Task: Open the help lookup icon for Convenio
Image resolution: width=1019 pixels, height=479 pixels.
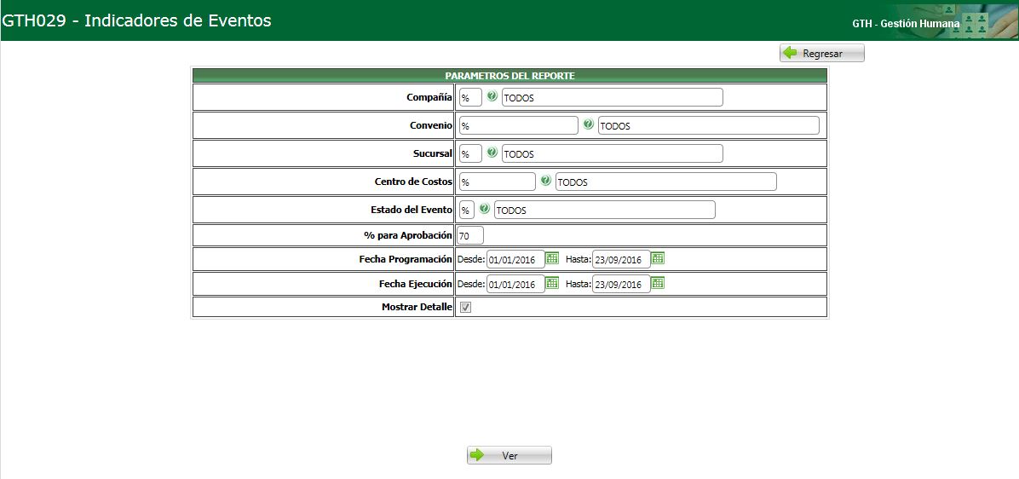Action: [x=588, y=124]
